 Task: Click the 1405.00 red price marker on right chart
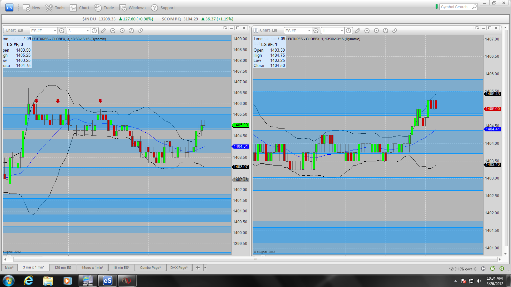[x=492, y=109]
